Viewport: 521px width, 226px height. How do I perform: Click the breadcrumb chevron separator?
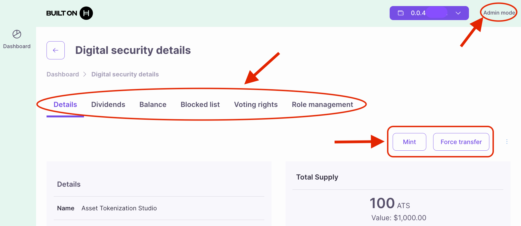85,74
